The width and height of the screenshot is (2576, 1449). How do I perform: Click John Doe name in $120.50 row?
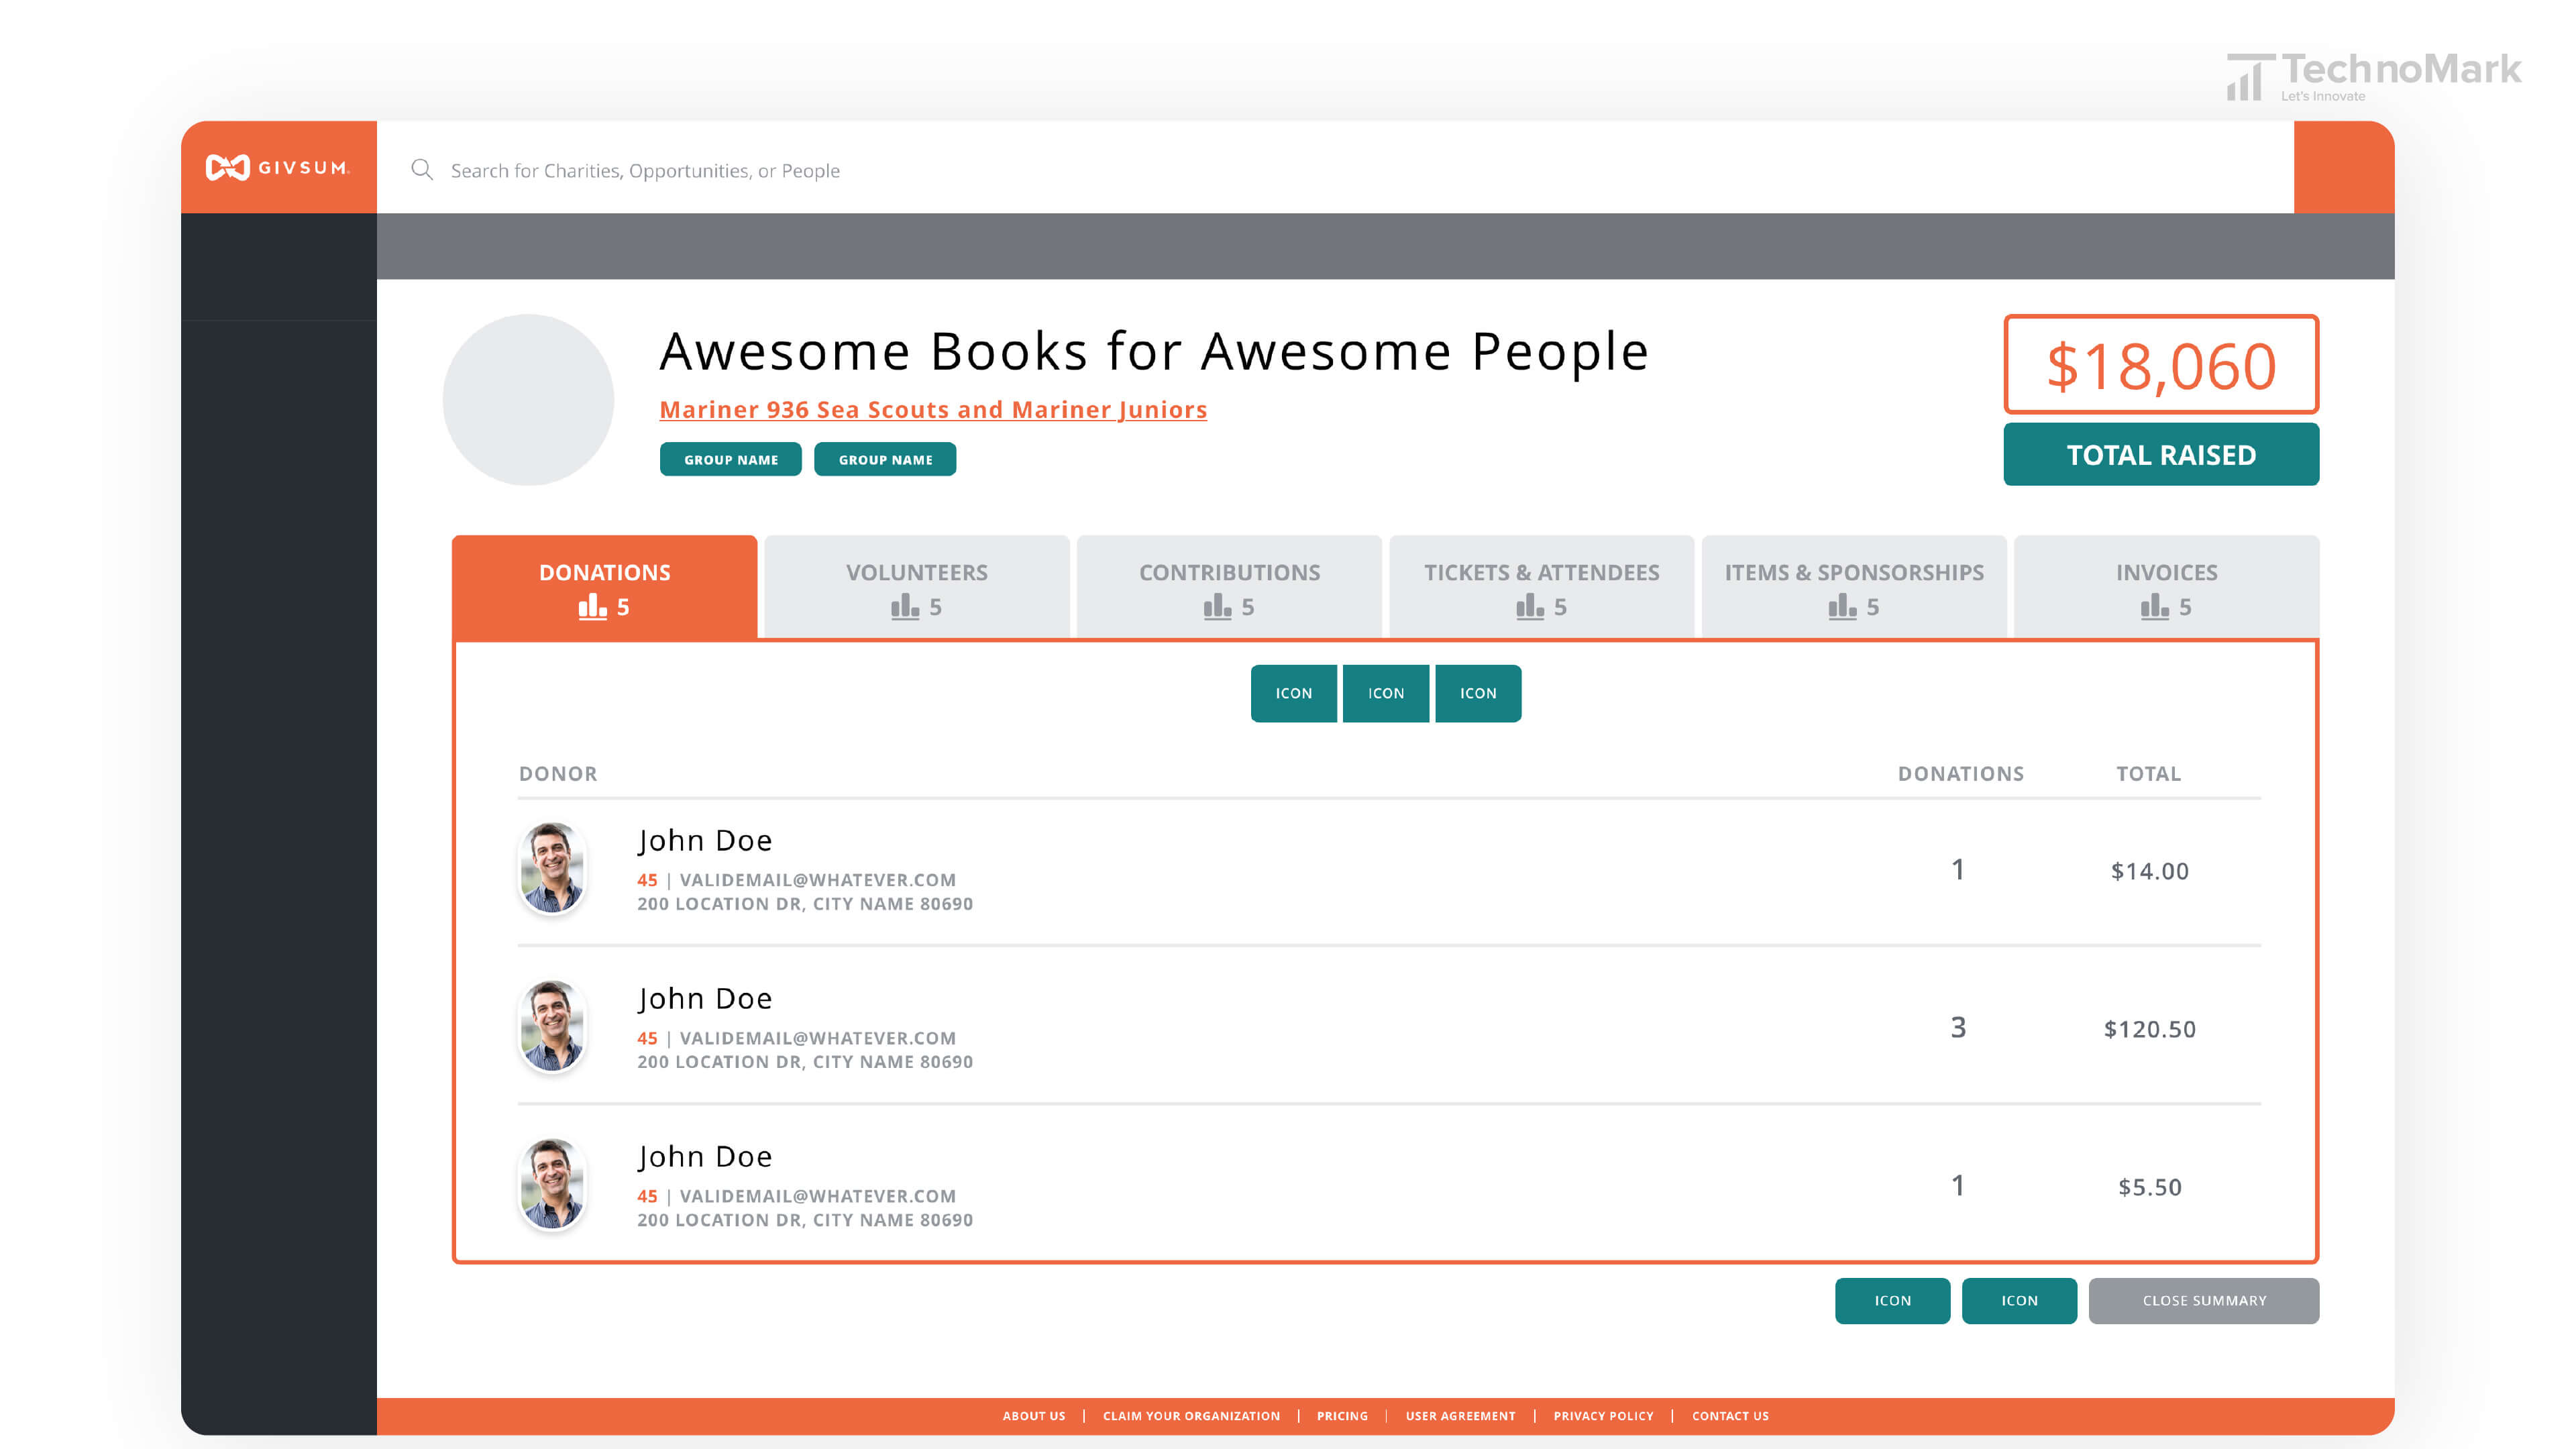(705, 998)
